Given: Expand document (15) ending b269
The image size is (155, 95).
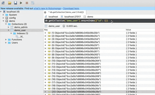Looking at the screenshot, I should coord(45,76).
